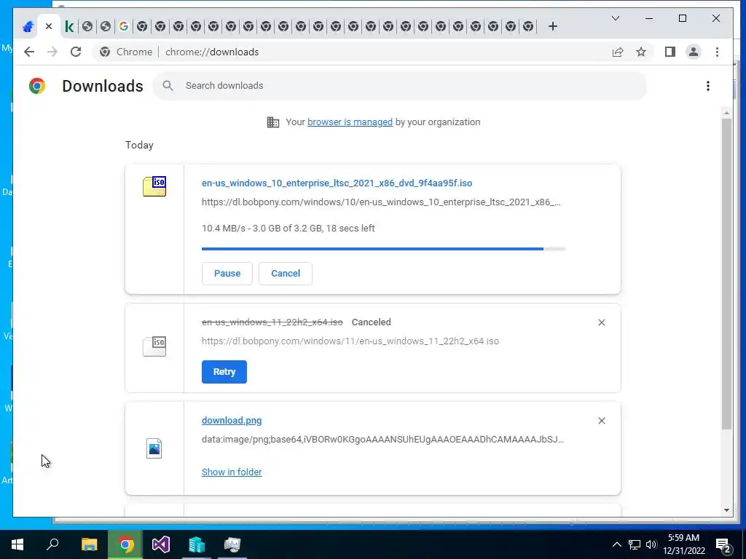Open Chrome's three-dot main menu
This screenshot has height=559, width=746.
coord(717,52)
